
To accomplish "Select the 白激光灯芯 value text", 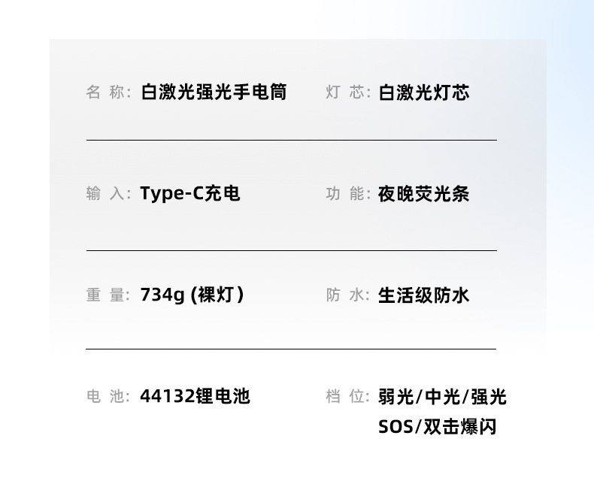I will click(424, 93).
